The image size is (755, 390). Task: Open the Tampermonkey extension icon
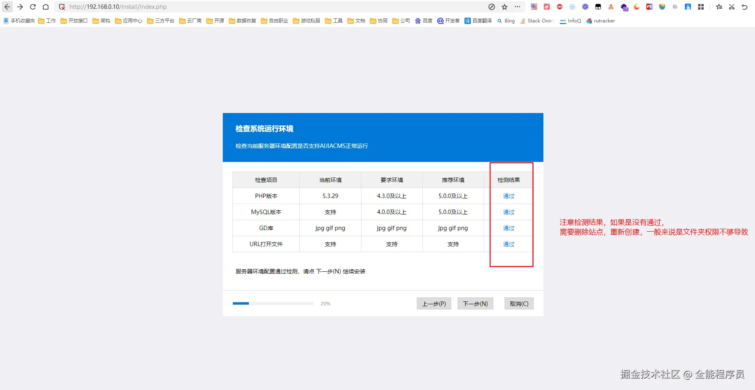click(598, 7)
